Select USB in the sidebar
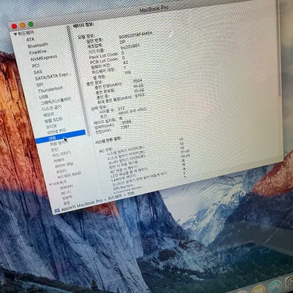293x293 pixels. [x=44, y=97]
